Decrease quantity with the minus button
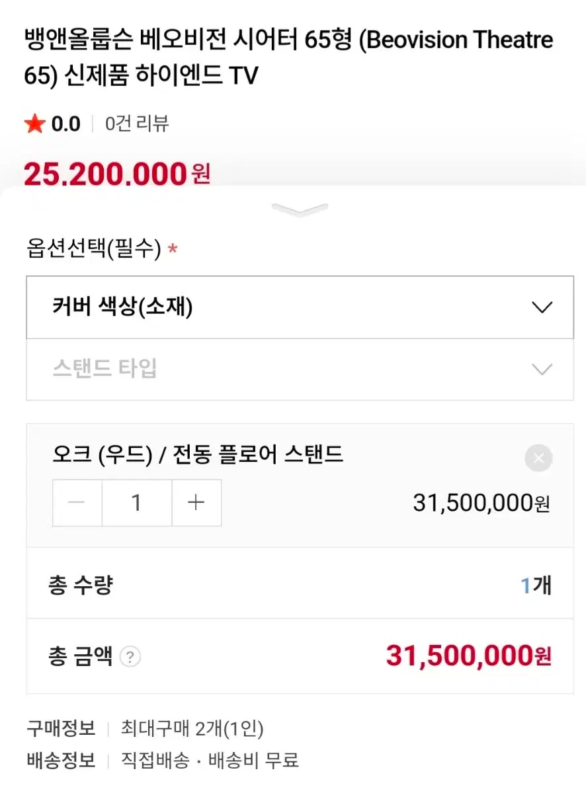The width and height of the screenshot is (586, 793). (x=77, y=503)
